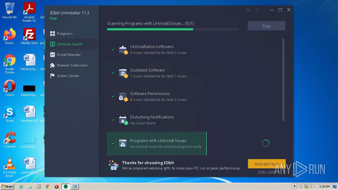Stop the current scan
This screenshot has width=338, height=190.
[266, 26]
